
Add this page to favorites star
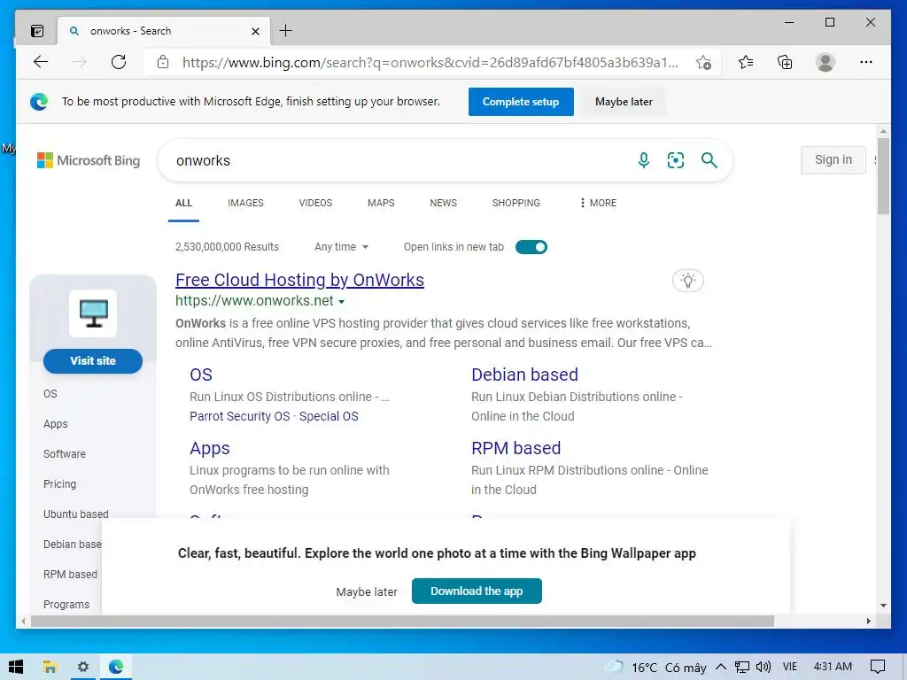(703, 63)
